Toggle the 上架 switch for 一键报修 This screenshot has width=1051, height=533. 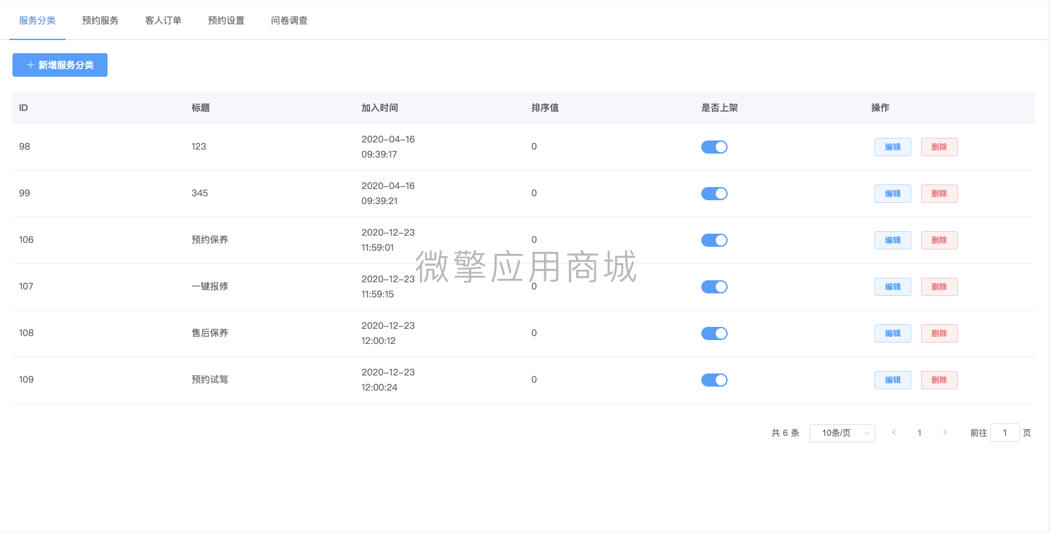pyautogui.click(x=714, y=287)
